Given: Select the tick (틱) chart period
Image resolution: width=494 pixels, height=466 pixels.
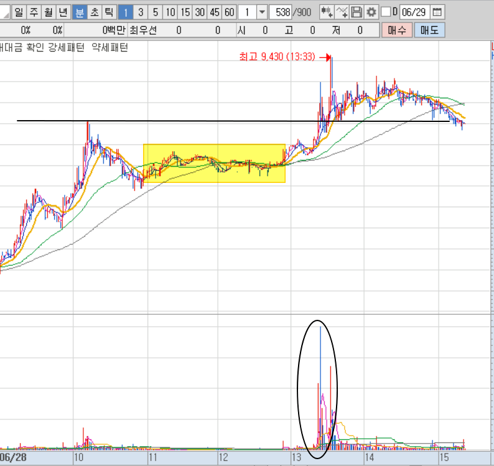Looking at the screenshot, I should point(109,12).
